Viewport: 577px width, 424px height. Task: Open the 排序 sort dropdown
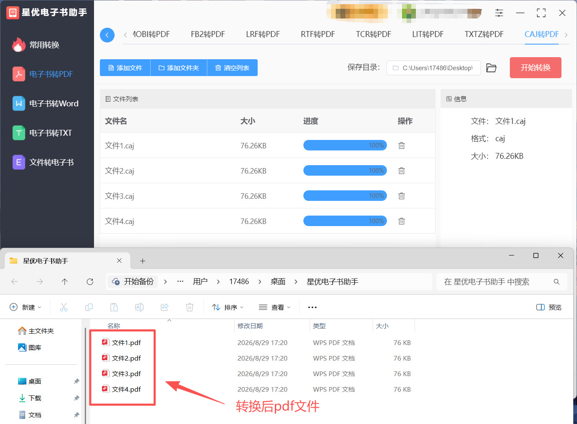tap(228, 307)
